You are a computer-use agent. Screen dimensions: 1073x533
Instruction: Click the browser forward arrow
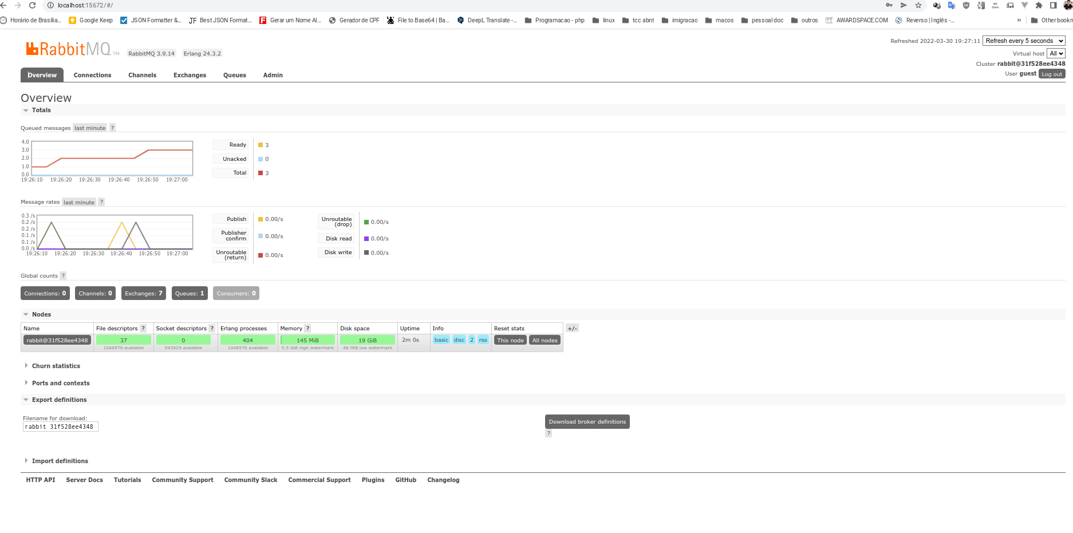point(18,5)
